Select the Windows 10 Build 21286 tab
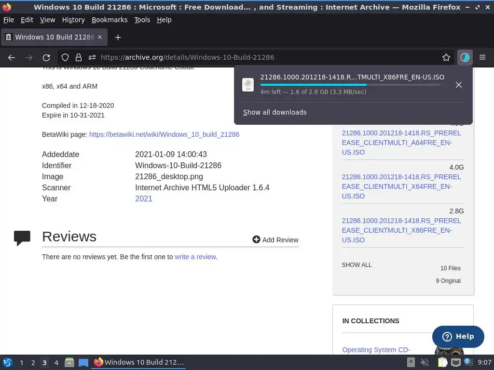The width and height of the screenshot is (494, 370). pyautogui.click(x=54, y=37)
